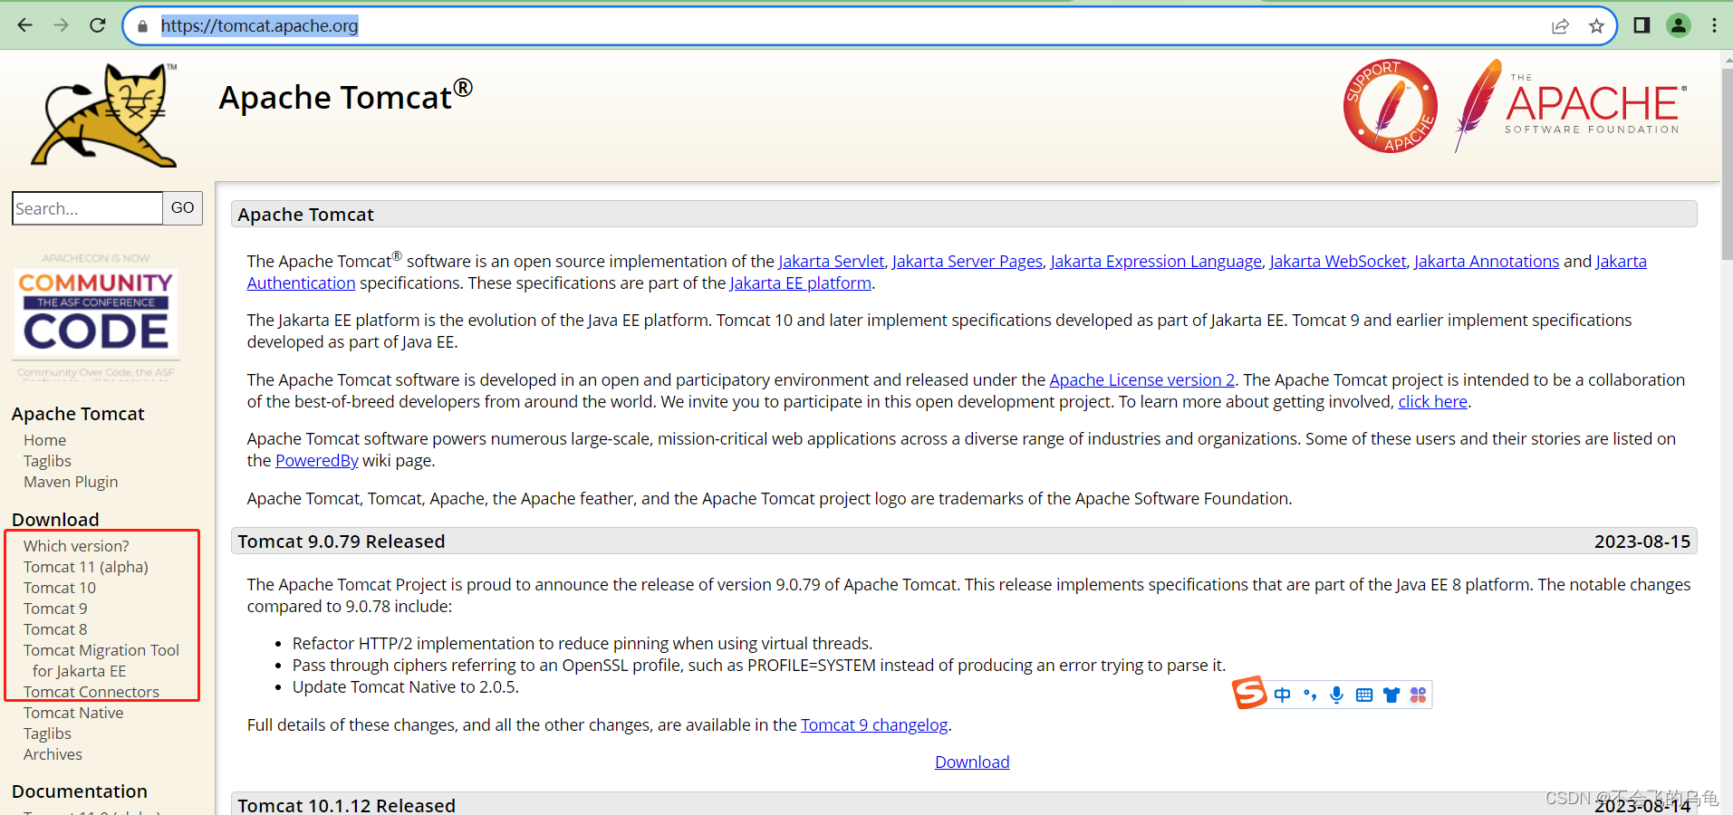Reload the page with the refresh icon
The width and height of the screenshot is (1733, 815).
click(98, 25)
